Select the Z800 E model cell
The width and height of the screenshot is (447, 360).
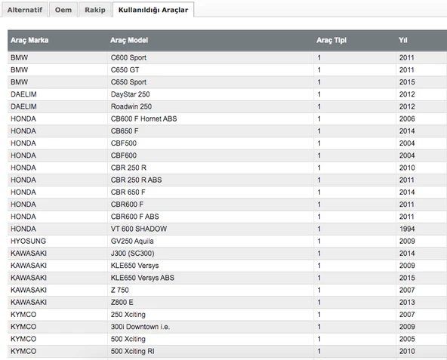pyautogui.click(x=211, y=303)
